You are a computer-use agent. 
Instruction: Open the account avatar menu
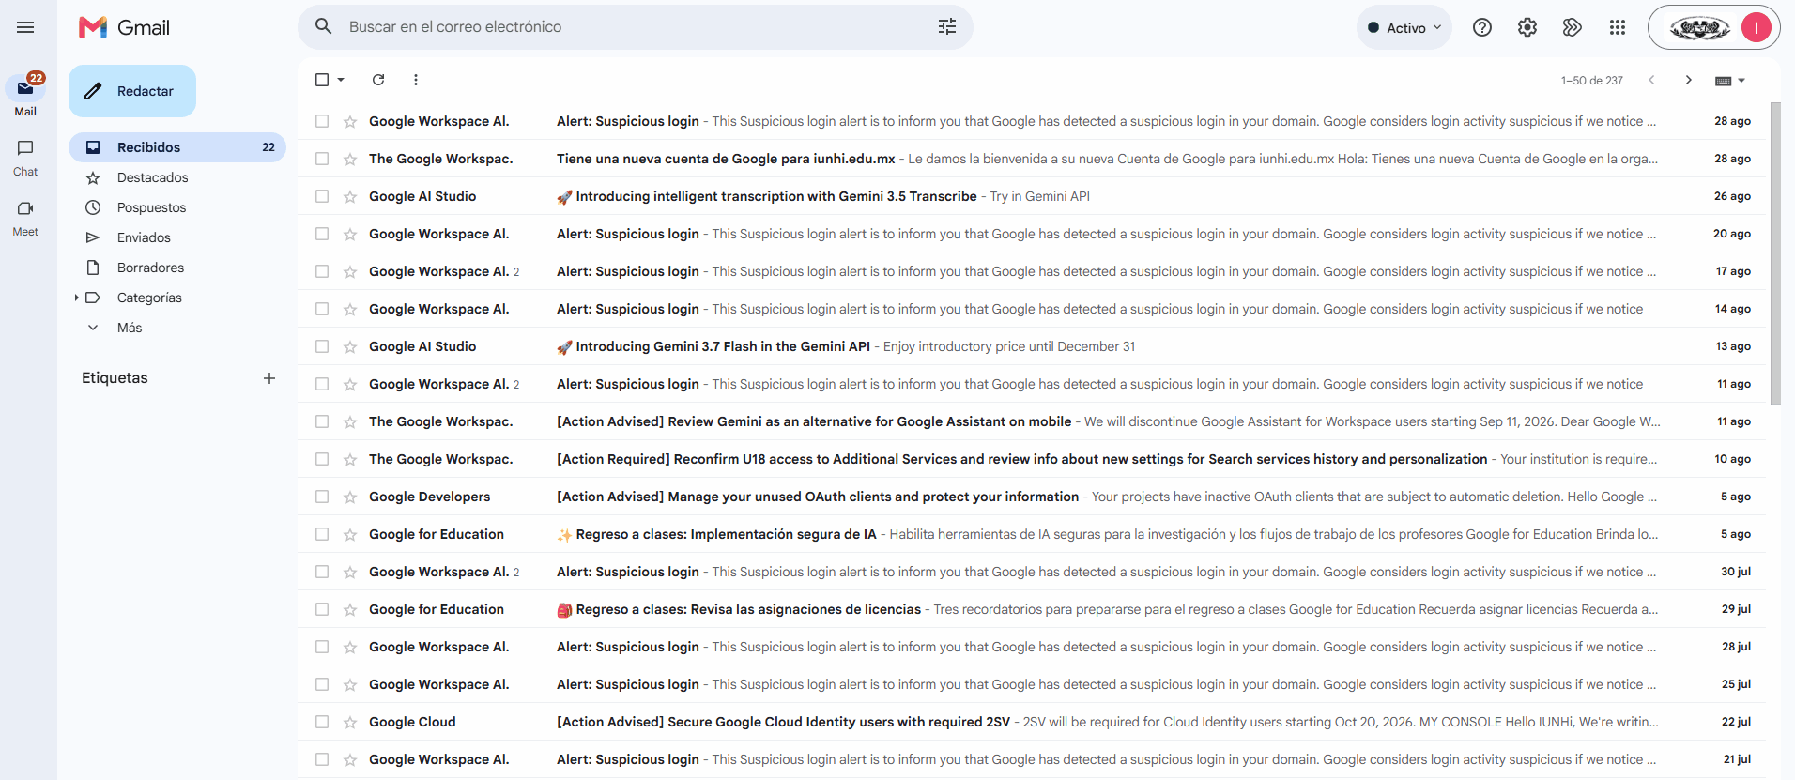click(x=1756, y=27)
